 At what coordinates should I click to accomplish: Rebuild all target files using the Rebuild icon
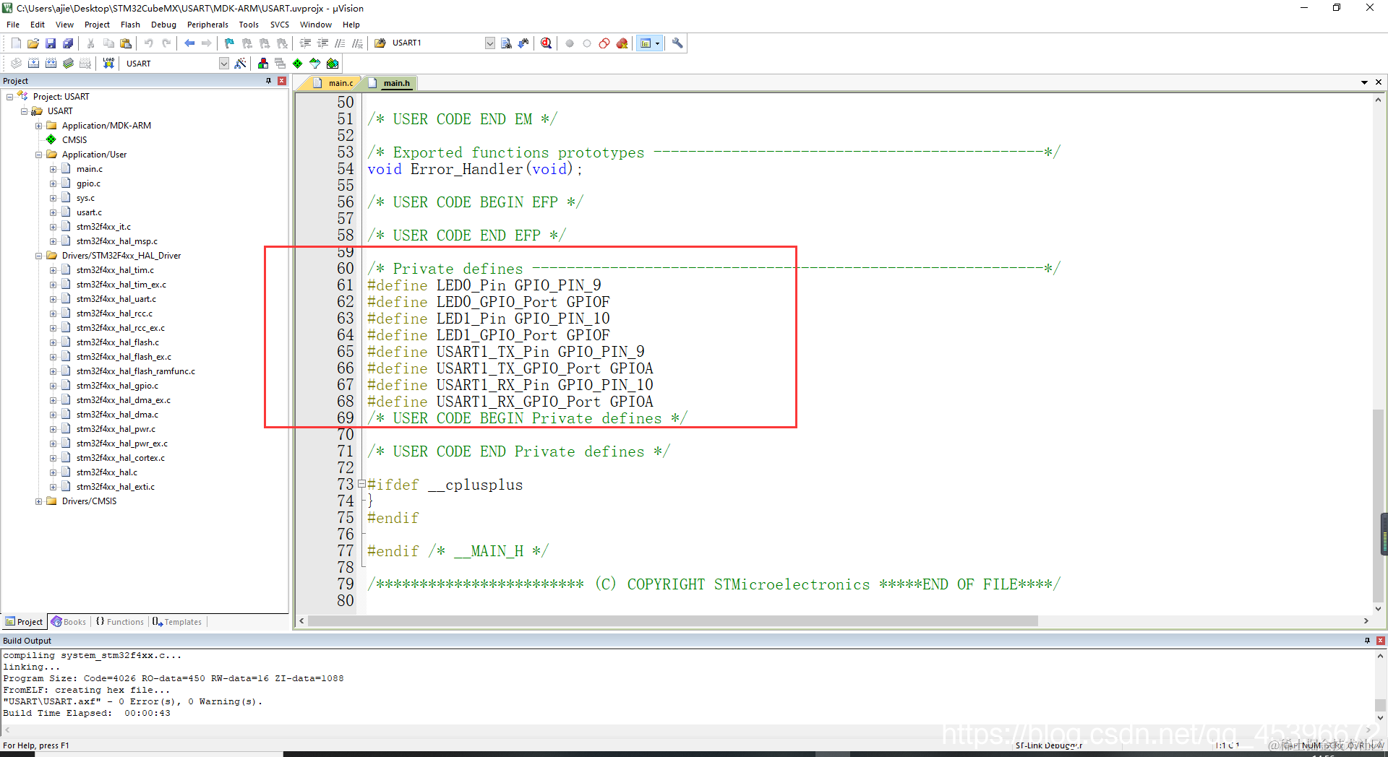51,64
